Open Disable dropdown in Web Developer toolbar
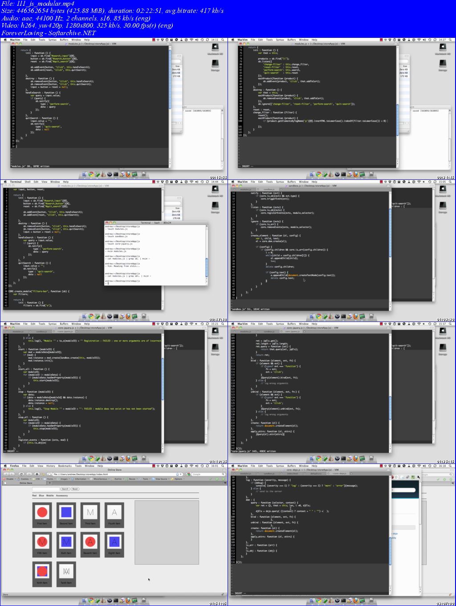The width and height of the screenshot is (456, 606). (10, 479)
